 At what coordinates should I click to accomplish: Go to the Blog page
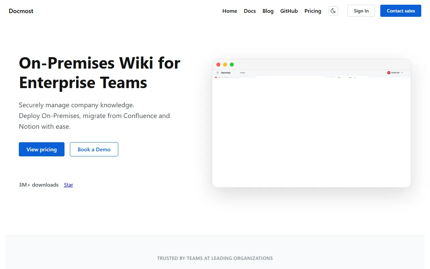[268, 11]
